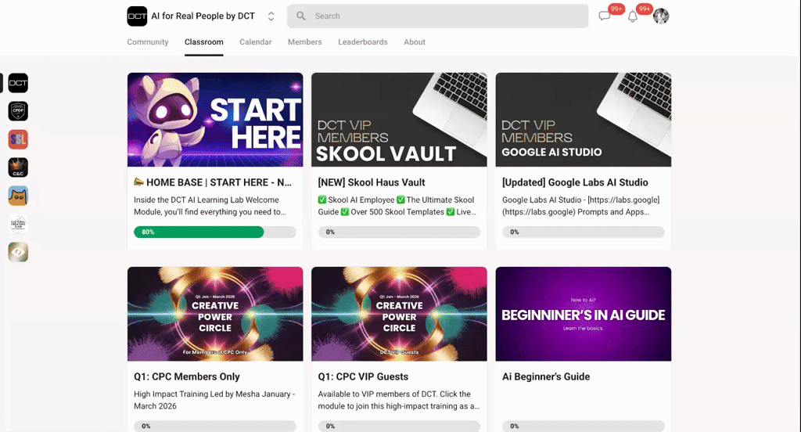The width and height of the screenshot is (801, 432).
Task: Click the 0% progress bar on CPC VIP Guests
Action: click(399, 426)
